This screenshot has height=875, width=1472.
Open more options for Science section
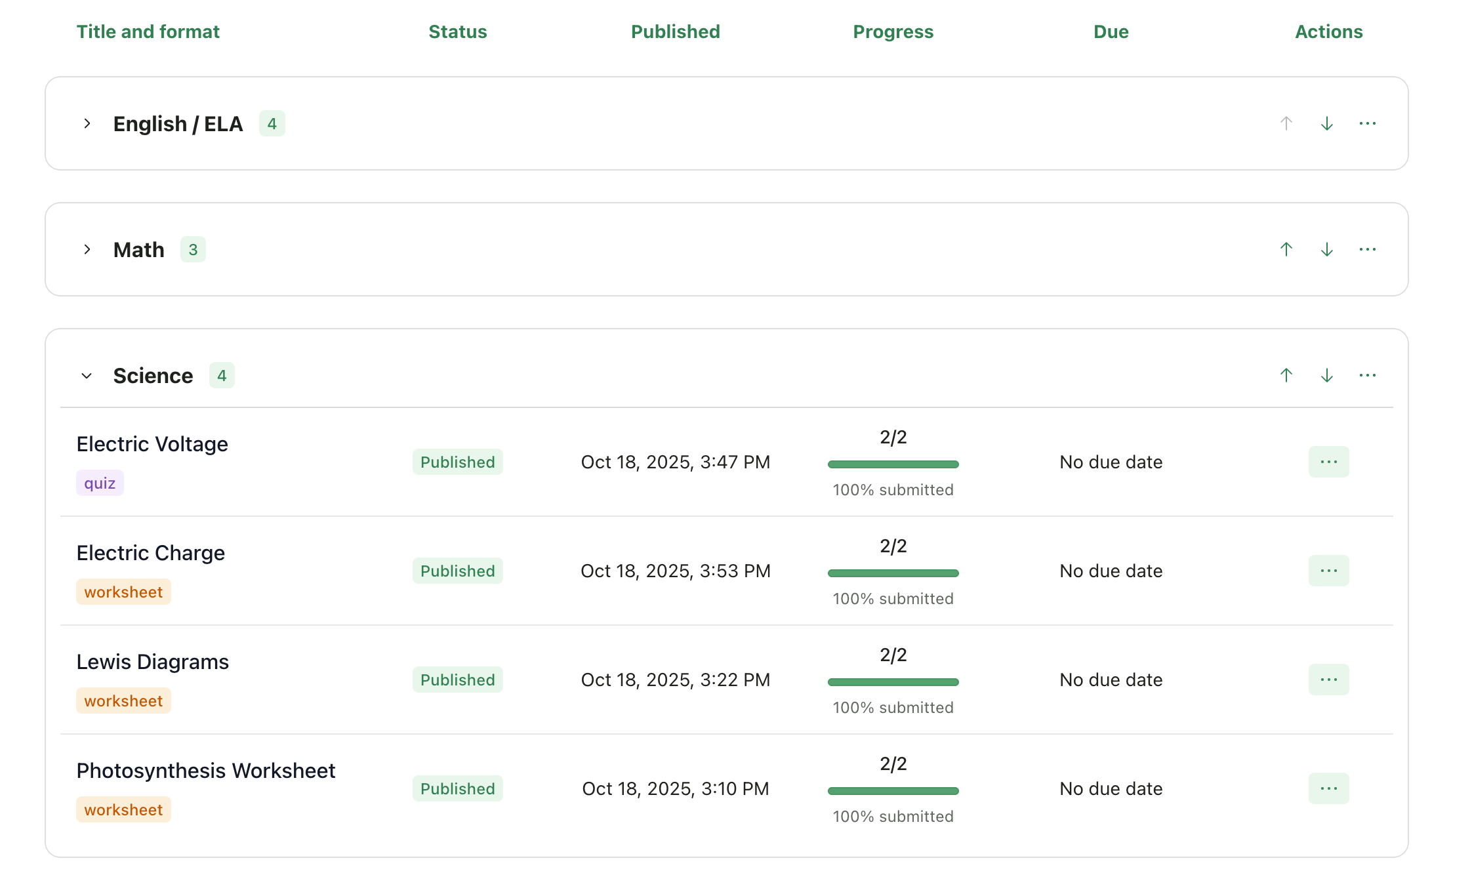tap(1367, 375)
